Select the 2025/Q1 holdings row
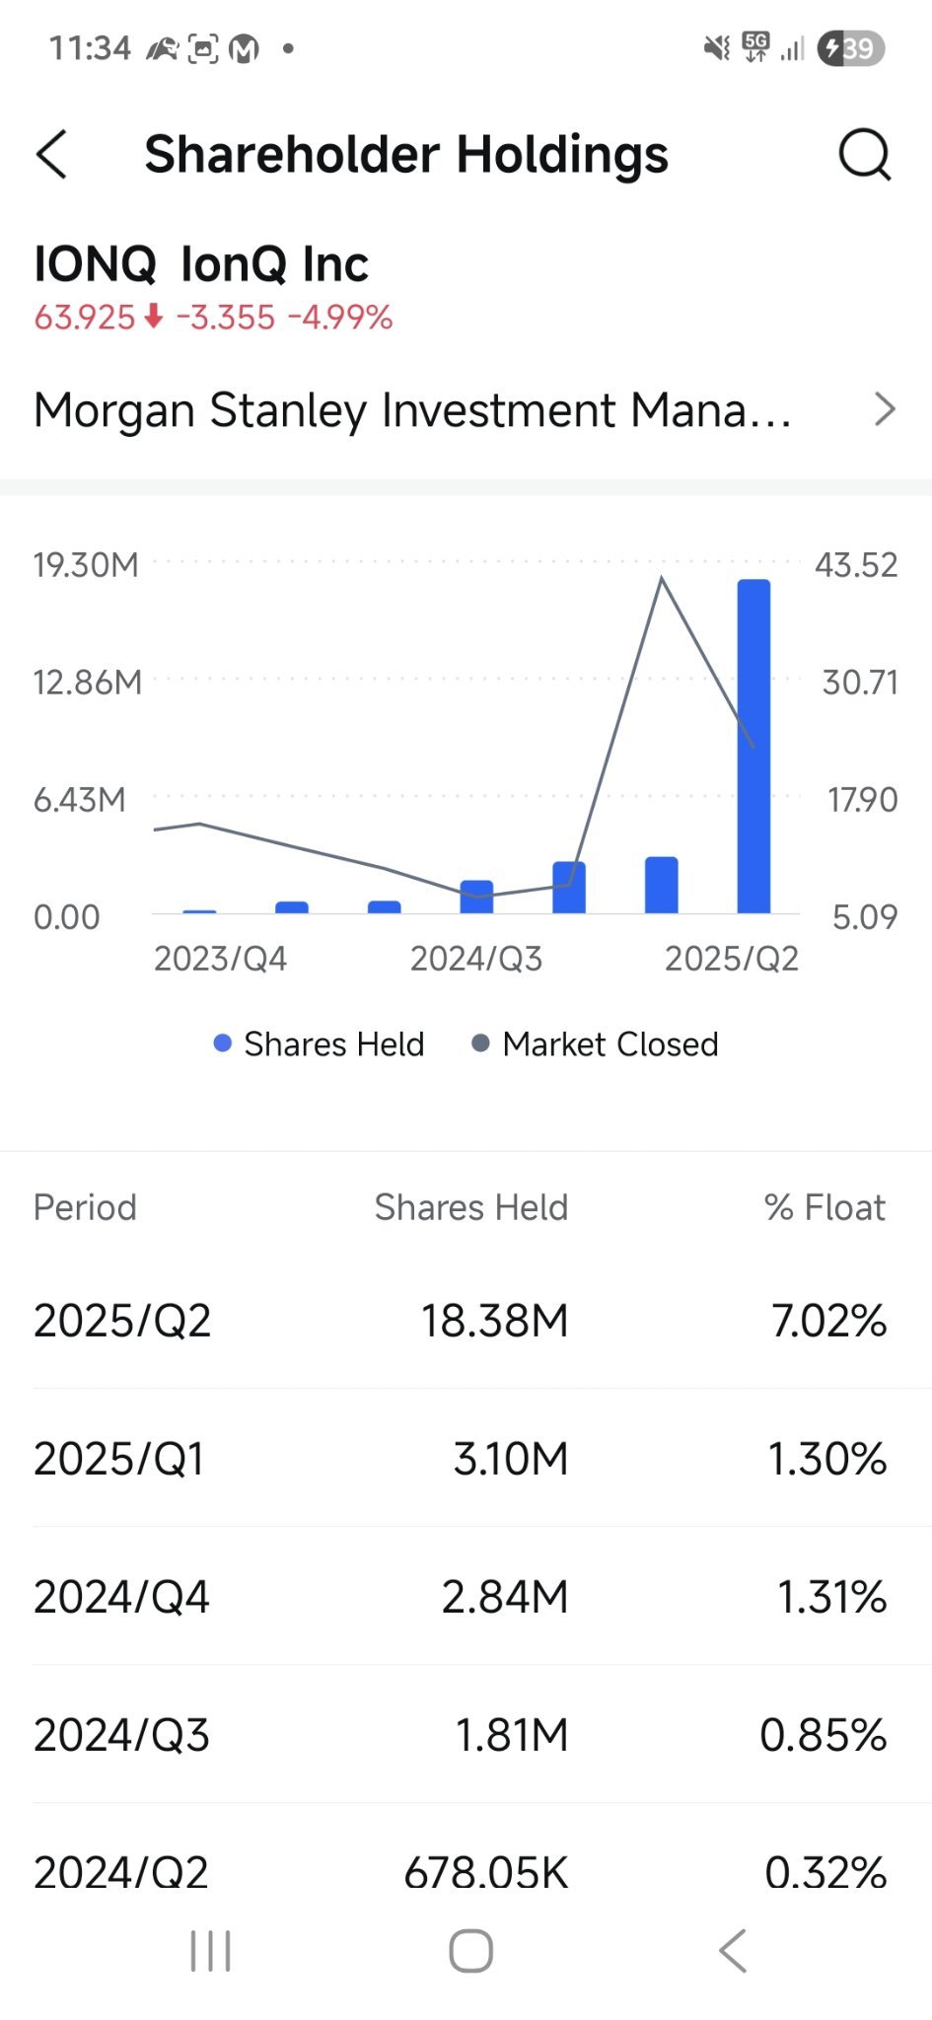This screenshot has width=932, height=2020. click(466, 1459)
